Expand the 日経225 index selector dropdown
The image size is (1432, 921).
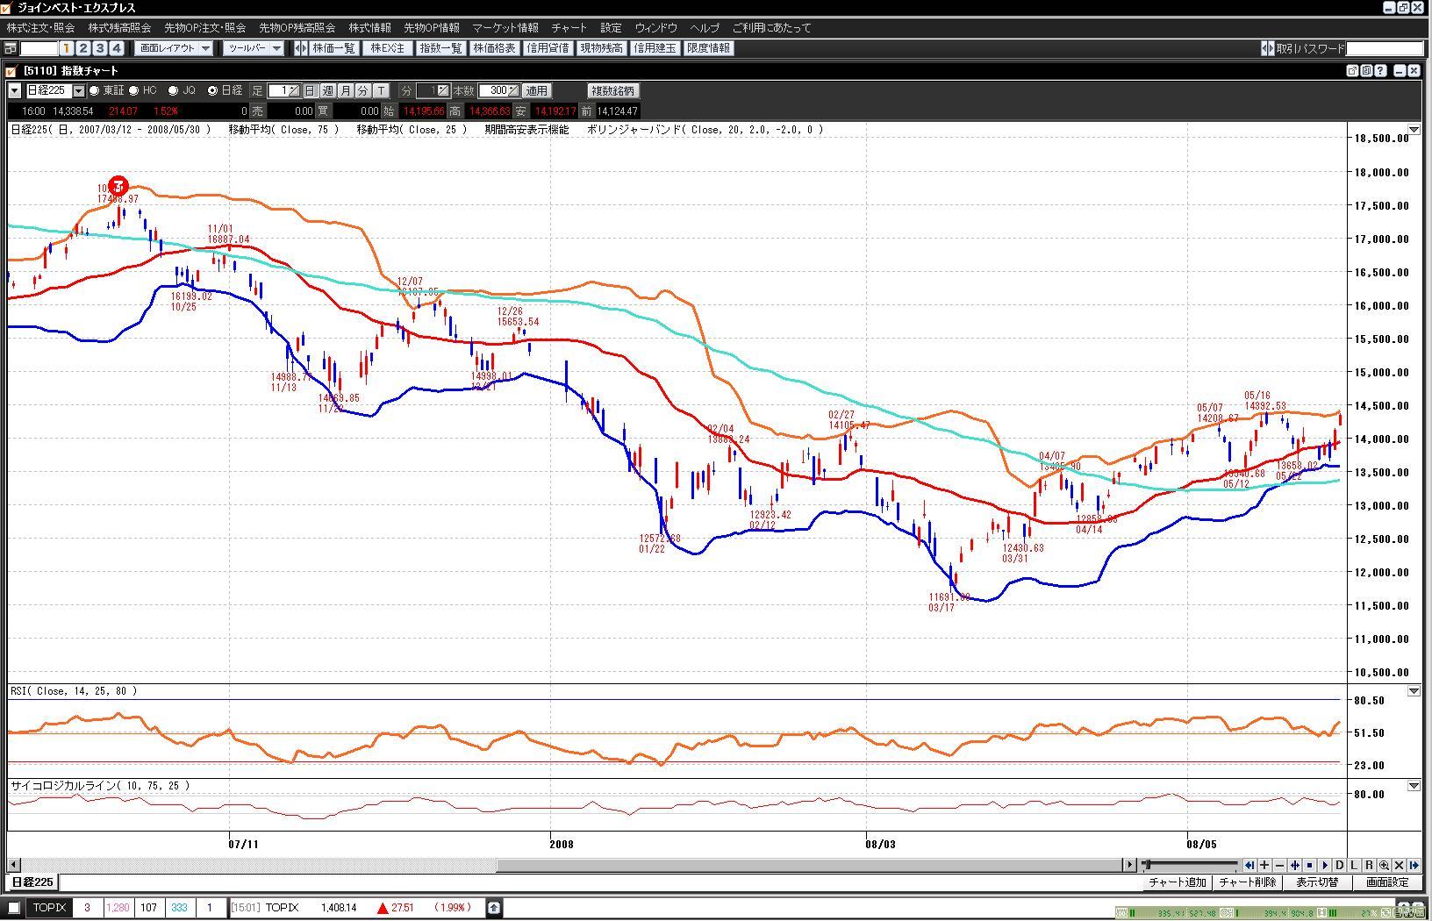[x=79, y=90]
